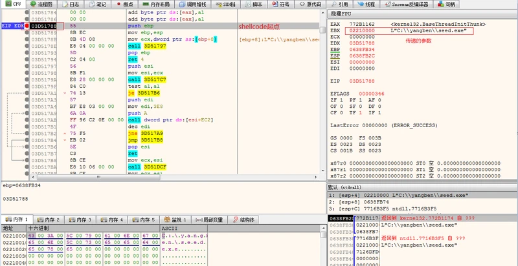Image resolution: width=518 pixels, height=266 pixels.
Task: Click LastError 00000000 (ERROR_SUCCESS) line
Action: click(384, 125)
